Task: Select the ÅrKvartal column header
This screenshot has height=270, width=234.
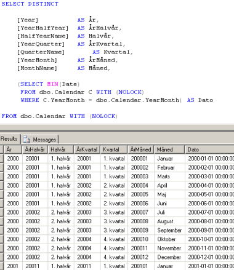Action: click(x=87, y=149)
